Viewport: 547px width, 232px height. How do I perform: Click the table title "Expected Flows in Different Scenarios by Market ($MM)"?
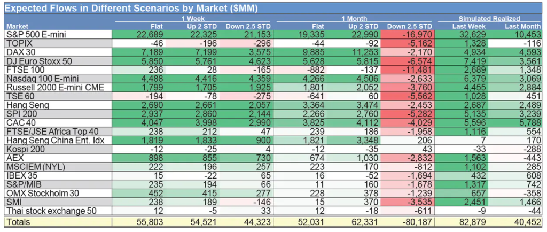coord(131,9)
